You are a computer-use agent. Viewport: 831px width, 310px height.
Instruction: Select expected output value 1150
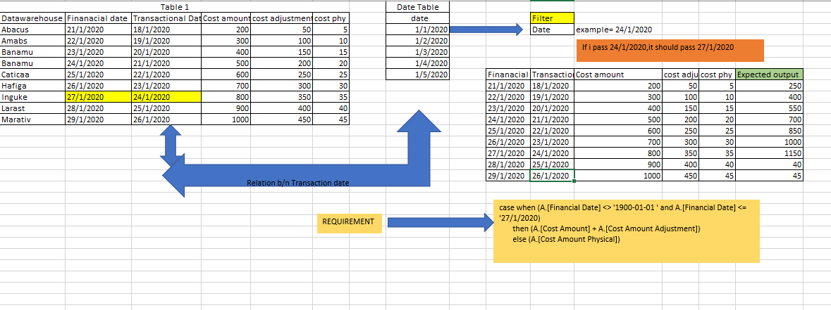770,153
